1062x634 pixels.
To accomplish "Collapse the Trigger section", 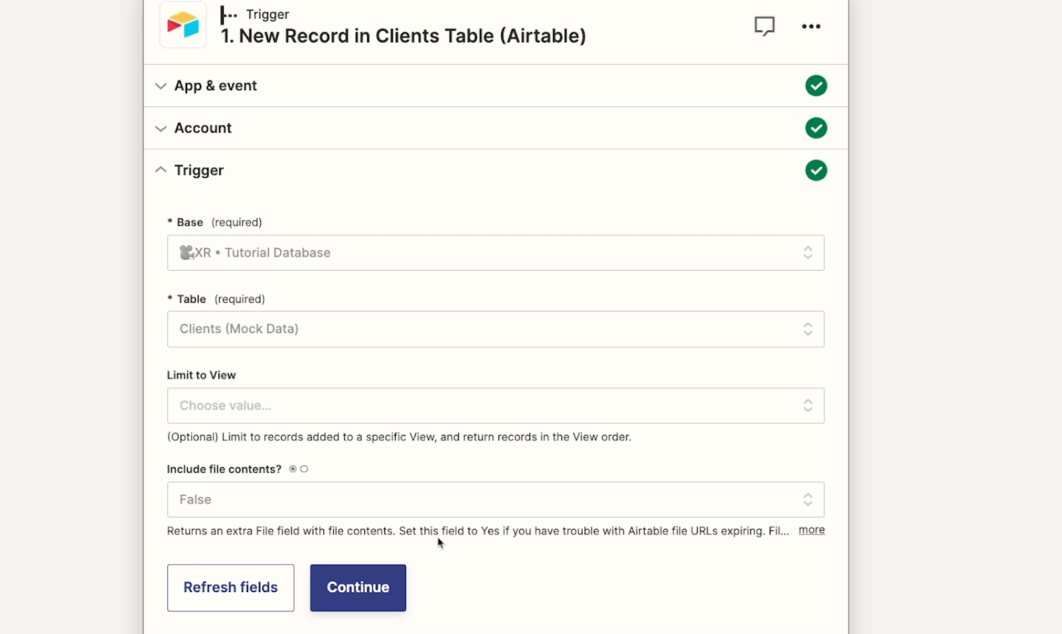I will point(496,171).
